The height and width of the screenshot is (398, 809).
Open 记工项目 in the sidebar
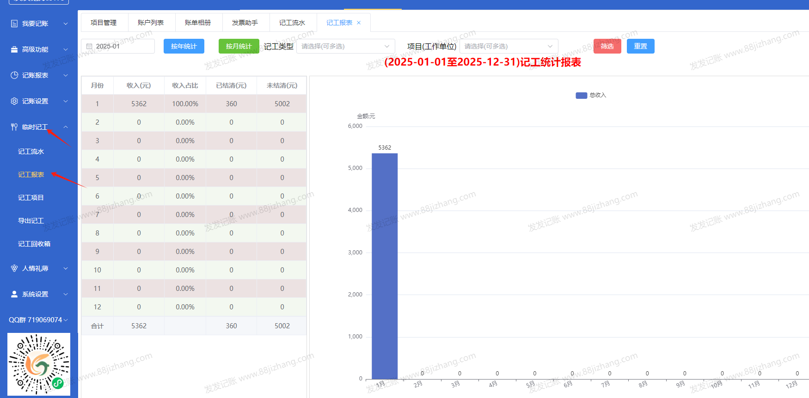tap(31, 198)
